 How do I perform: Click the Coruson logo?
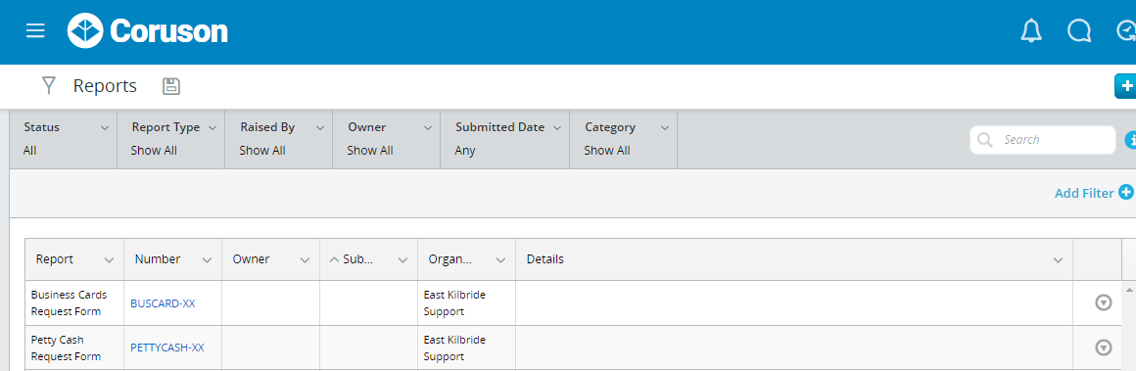tap(148, 31)
